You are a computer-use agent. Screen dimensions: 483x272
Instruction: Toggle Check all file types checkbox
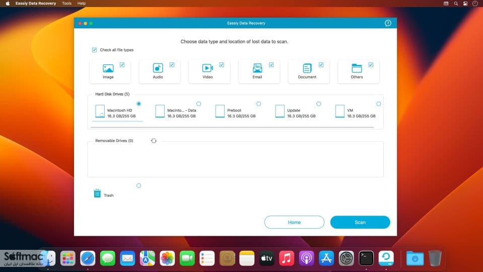(94, 50)
